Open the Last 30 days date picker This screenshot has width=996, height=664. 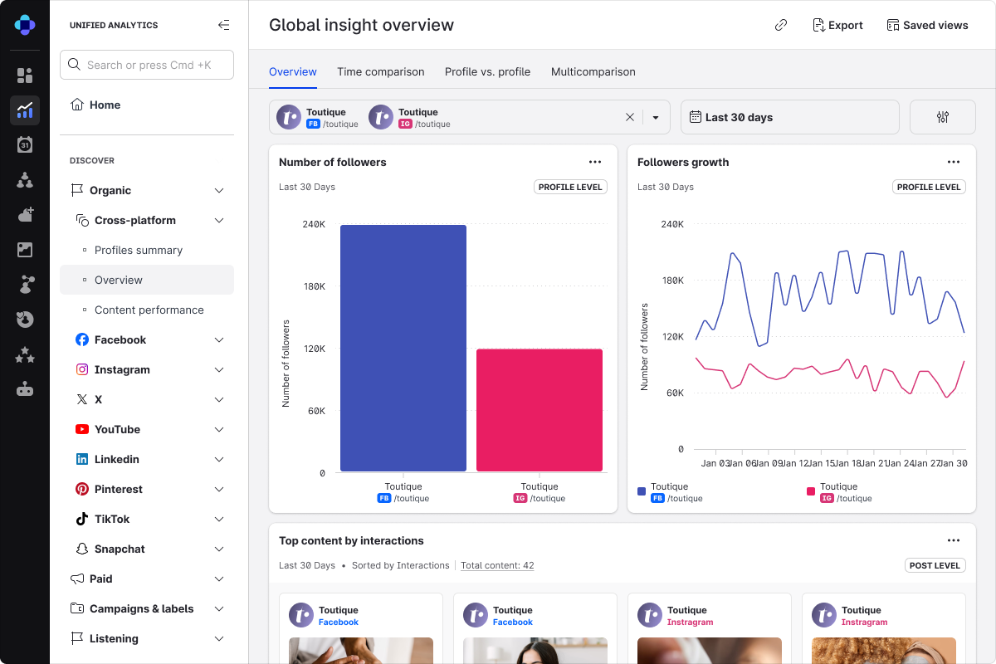point(789,117)
